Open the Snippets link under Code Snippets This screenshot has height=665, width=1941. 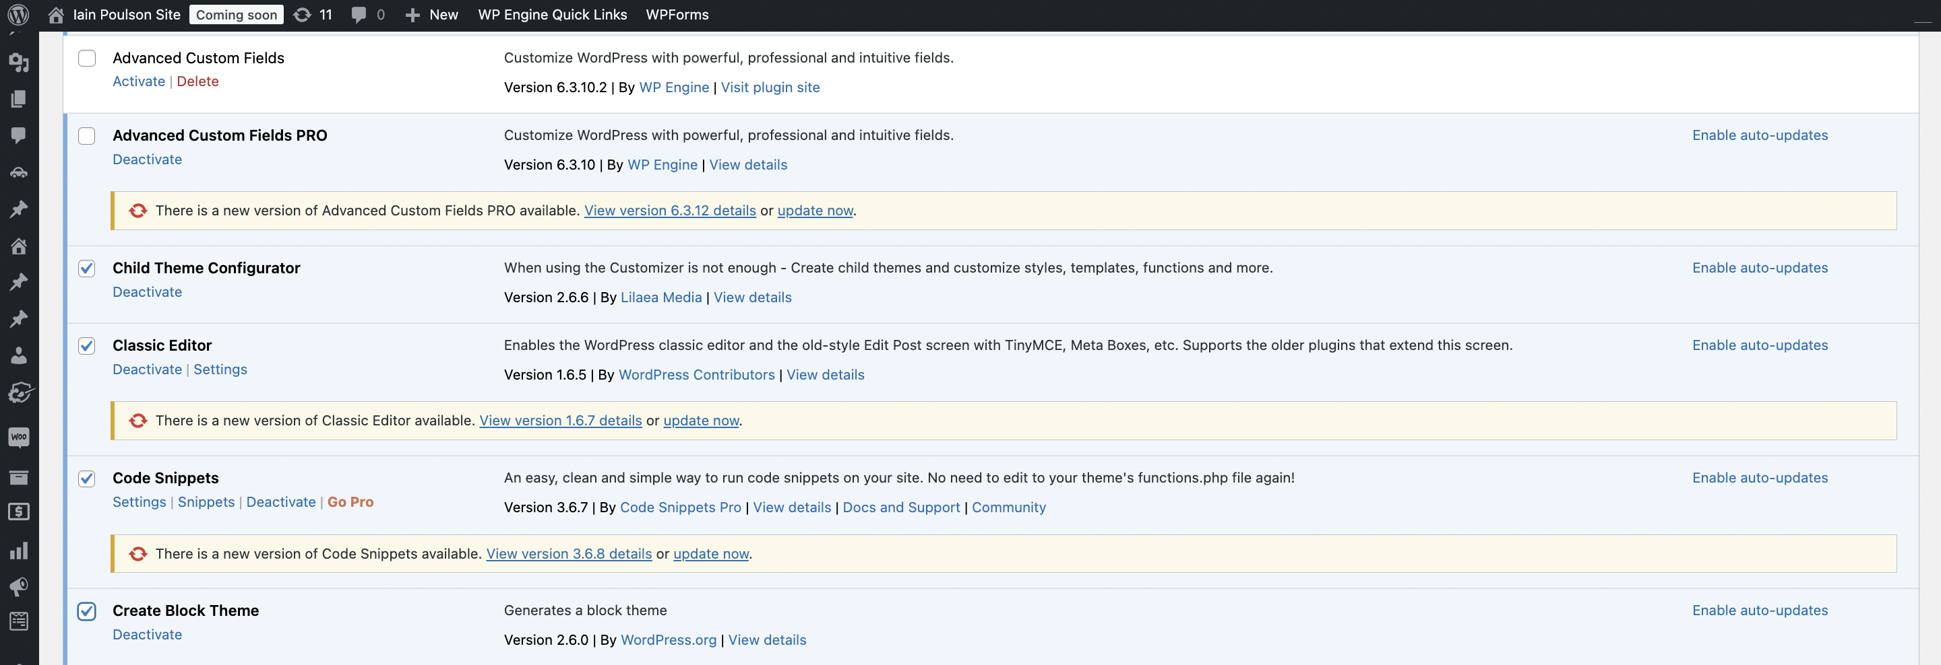tap(206, 501)
